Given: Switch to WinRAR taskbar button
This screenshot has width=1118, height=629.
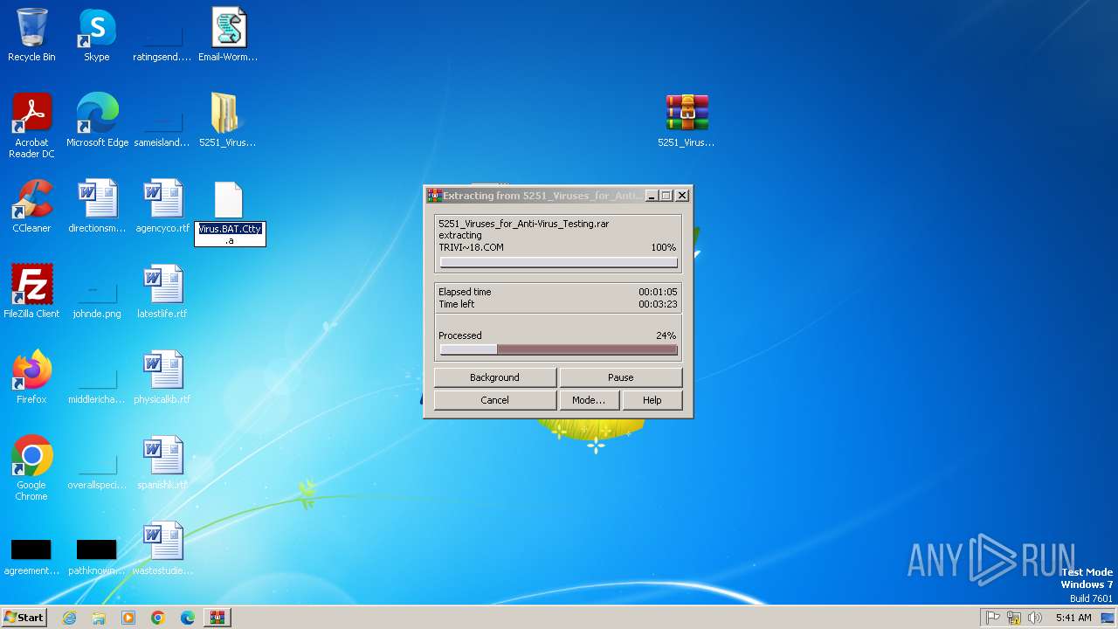Looking at the screenshot, I should (217, 618).
